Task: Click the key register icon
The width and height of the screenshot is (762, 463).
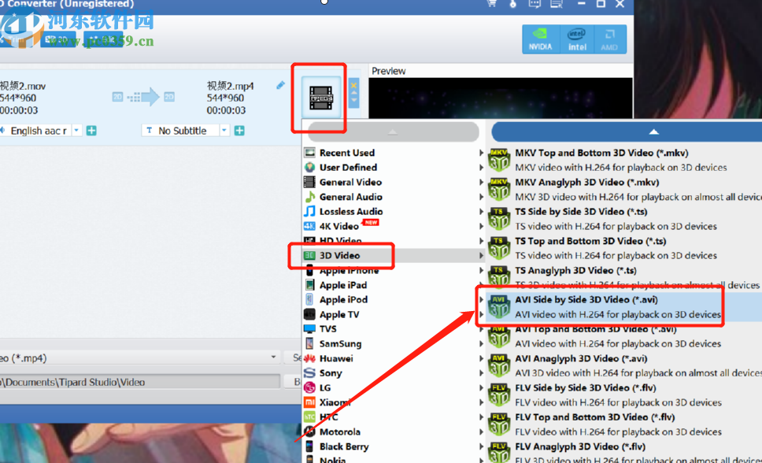Action: tap(513, 3)
